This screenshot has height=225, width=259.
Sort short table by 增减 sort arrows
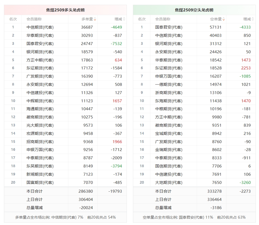pos(253,19)
